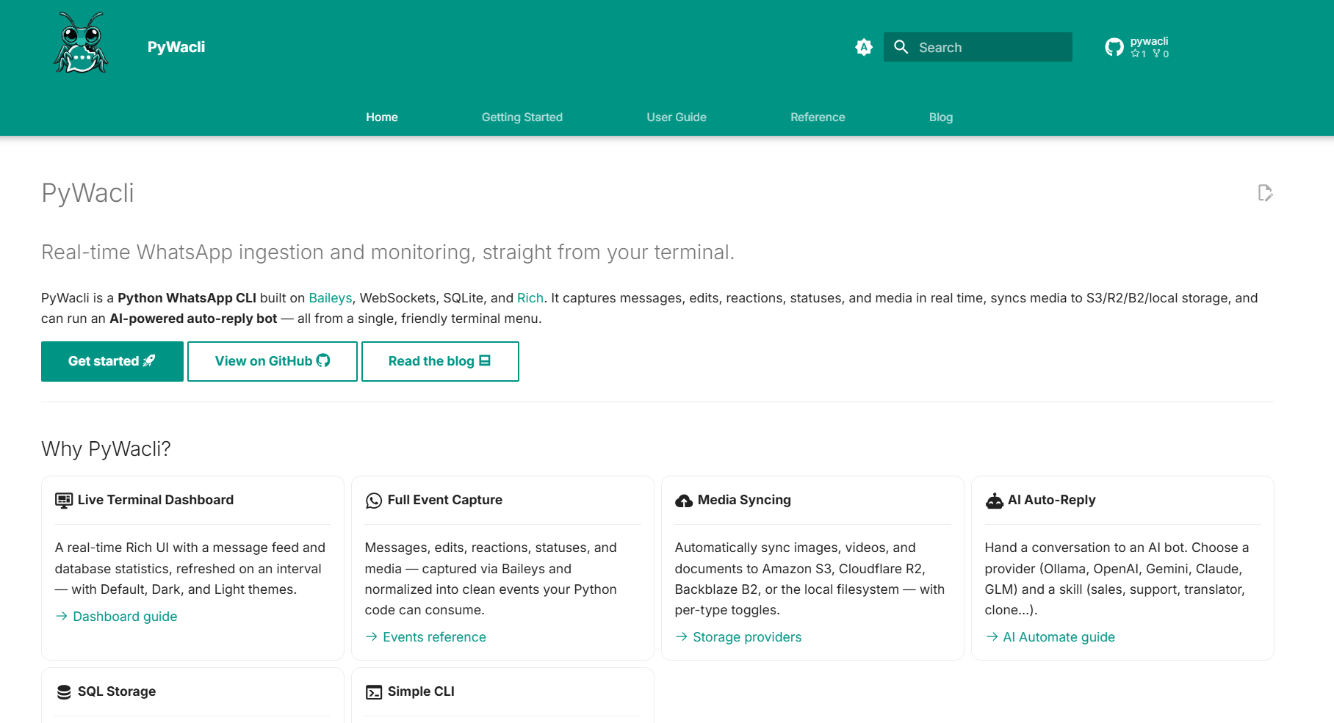
Task: Click the View on GitHub button
Action: [x=273, y=361]
